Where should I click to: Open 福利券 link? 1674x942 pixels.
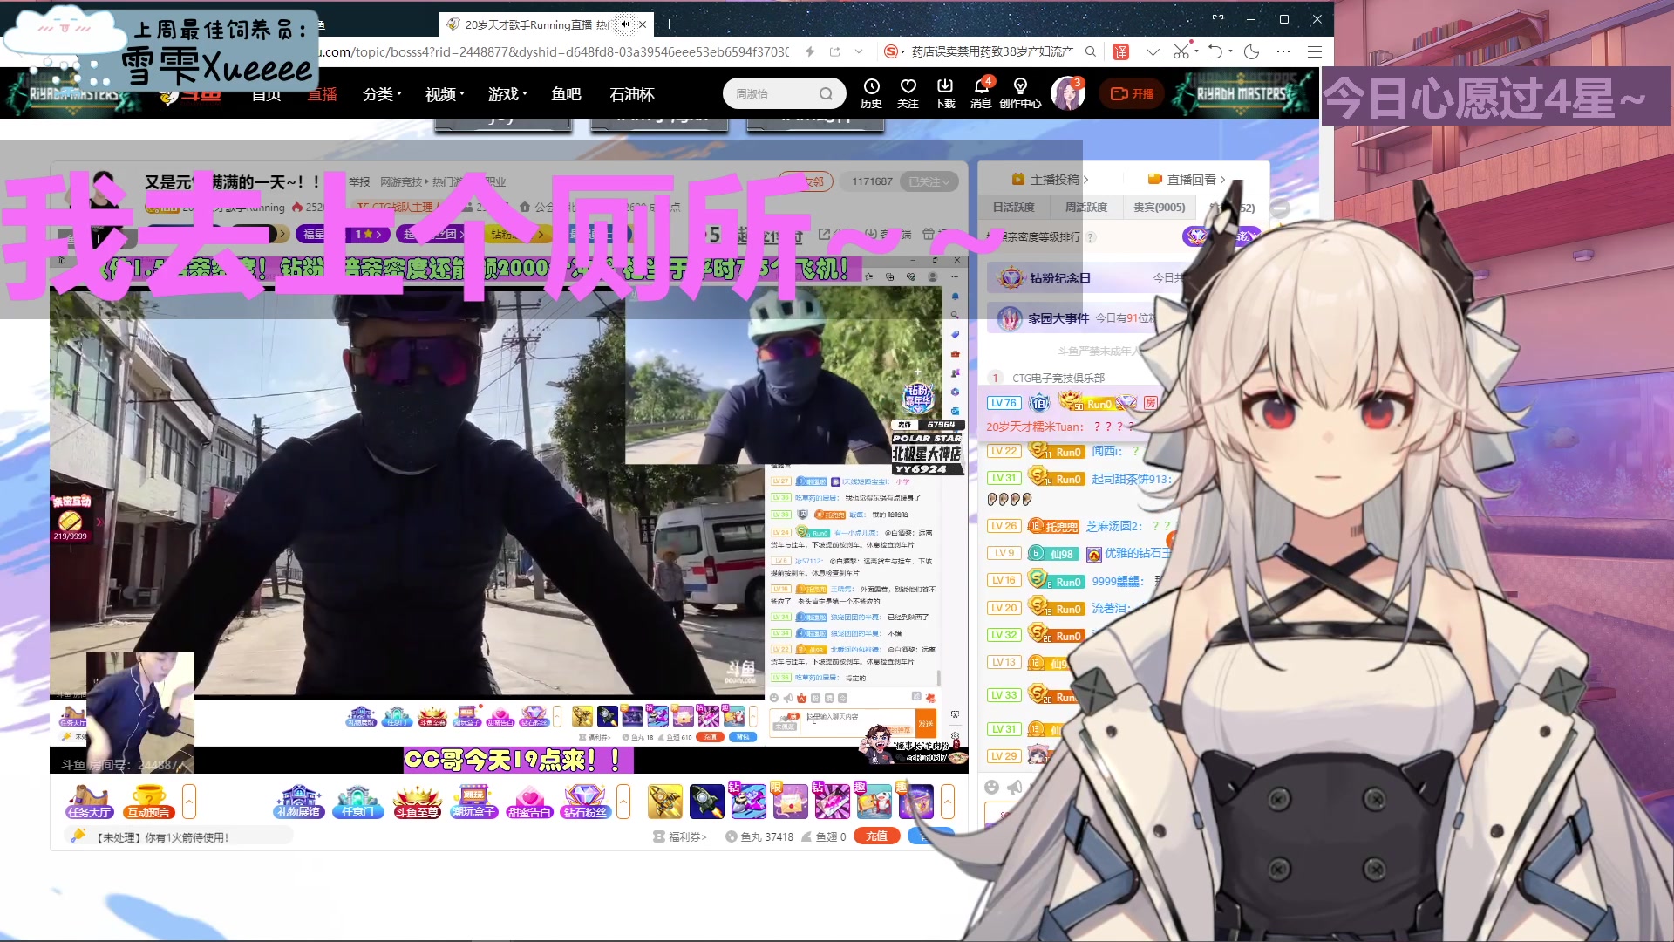point(680,836)
